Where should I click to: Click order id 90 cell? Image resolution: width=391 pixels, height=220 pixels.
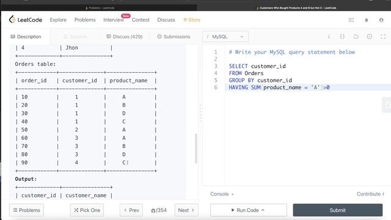coord(24,163)
